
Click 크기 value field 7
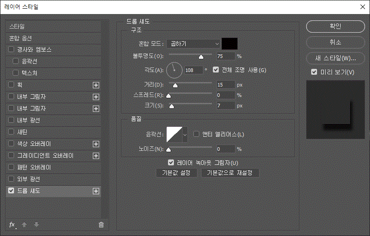[226, 106]
